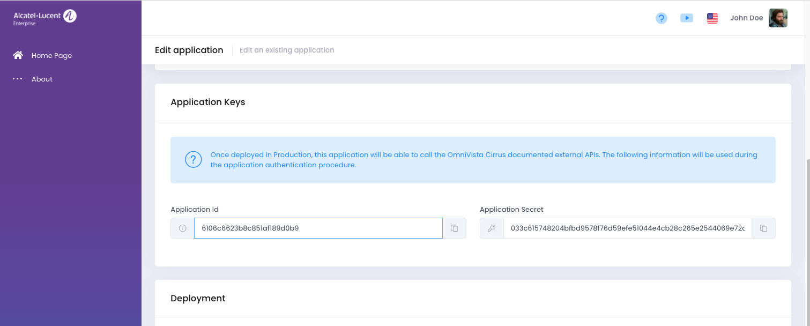The width and height of the screenshot is (810, 326).
Task: Focus the Application Id text field
Action: pyautogui.click(x=318, y=228)
